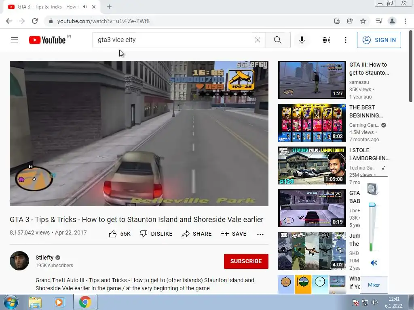Open the YouTube hamburger guide menu

pyautogui.click(x=15, y=40)
